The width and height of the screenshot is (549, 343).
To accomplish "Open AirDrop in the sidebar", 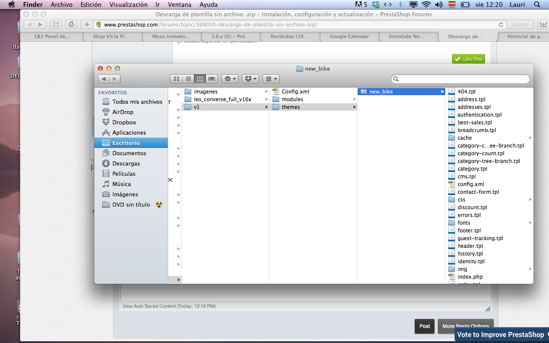I will tap(123, 112).
